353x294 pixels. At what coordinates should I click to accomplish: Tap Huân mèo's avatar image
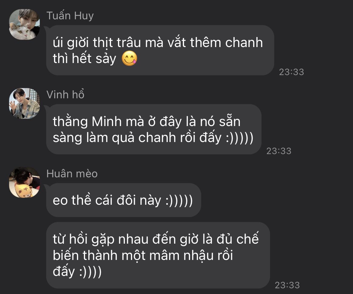point(24,182)
